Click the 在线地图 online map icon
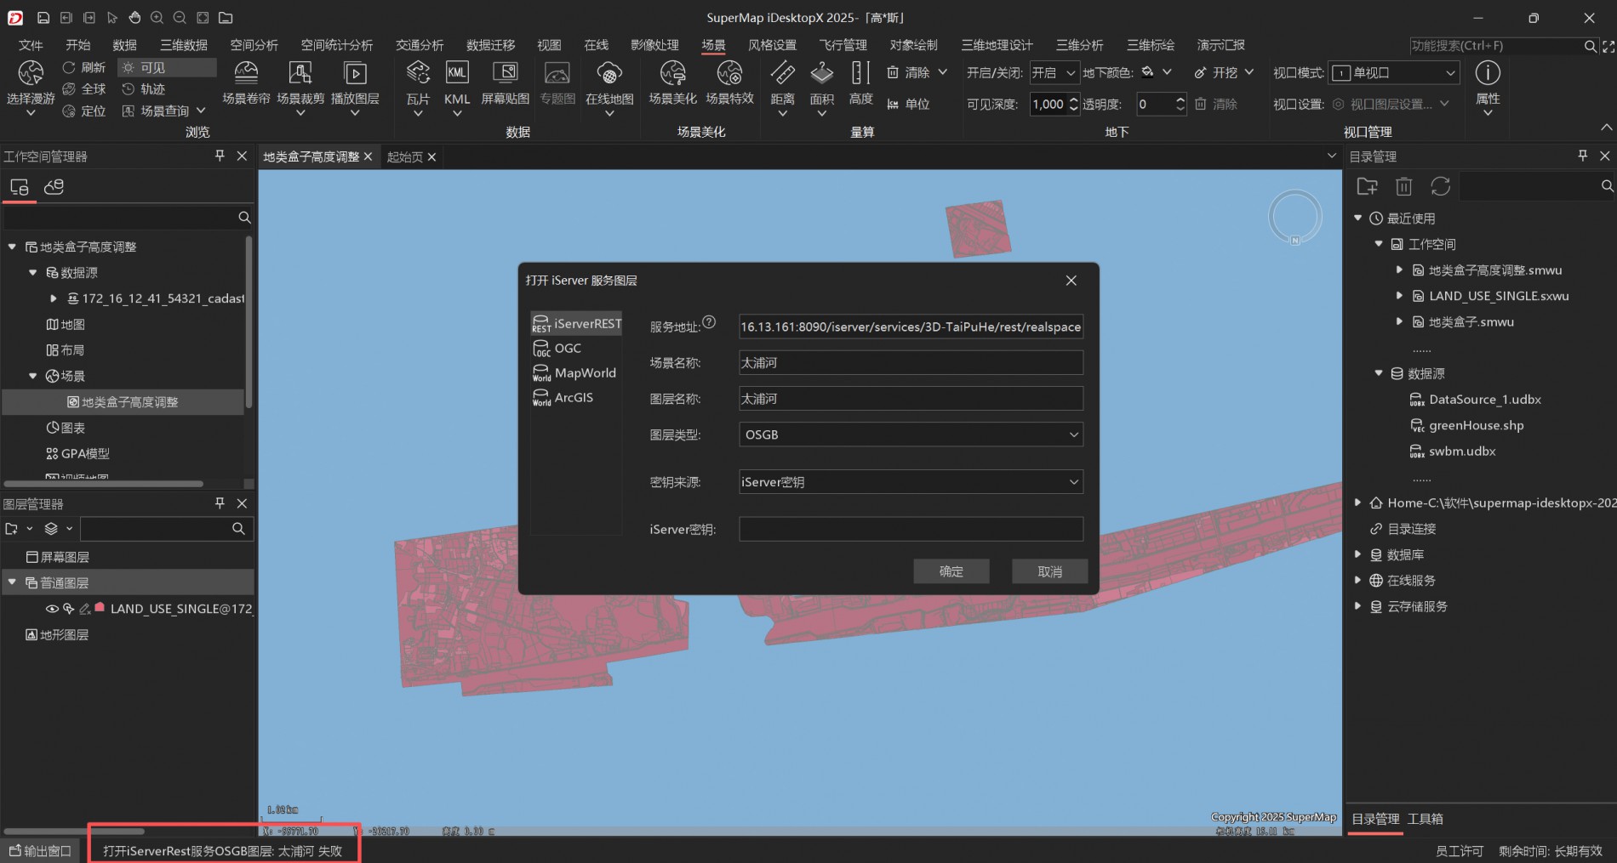Image resolution: width=1617 pixels, height=863 pixels. coord(609,74)
